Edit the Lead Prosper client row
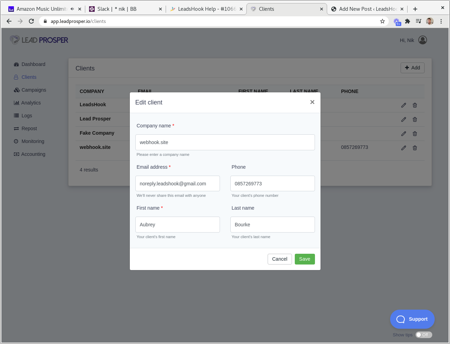This screenshot has width=450, height=344. (x=404, y=119)
